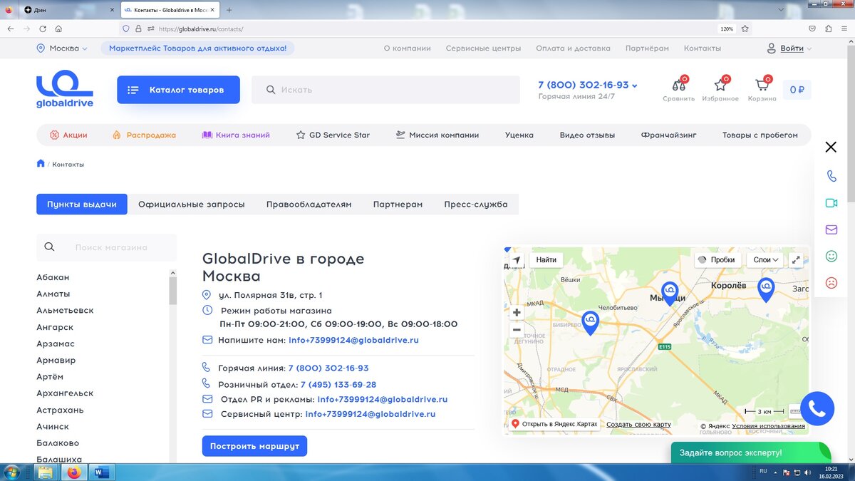Open the Товары с пробегом menu item
The width and height of the screenshot is (855, 481).
[x=760, y=135]
